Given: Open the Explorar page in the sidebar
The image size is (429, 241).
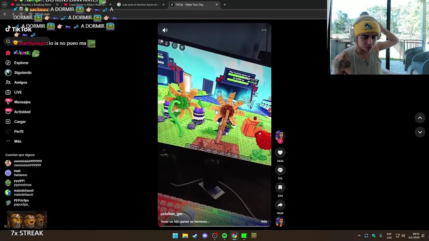Looking at the screenshot, I should [21, 63].
